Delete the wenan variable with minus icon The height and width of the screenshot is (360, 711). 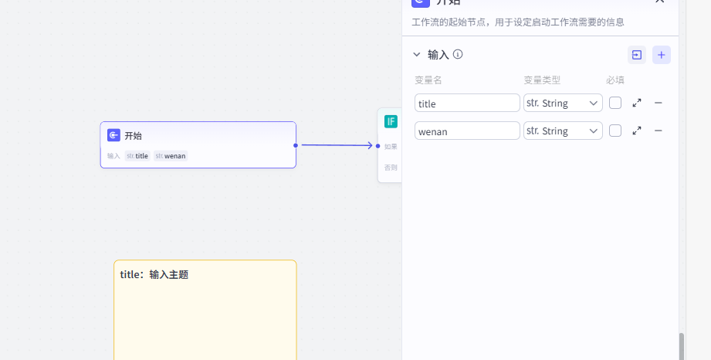pos(659,131)
